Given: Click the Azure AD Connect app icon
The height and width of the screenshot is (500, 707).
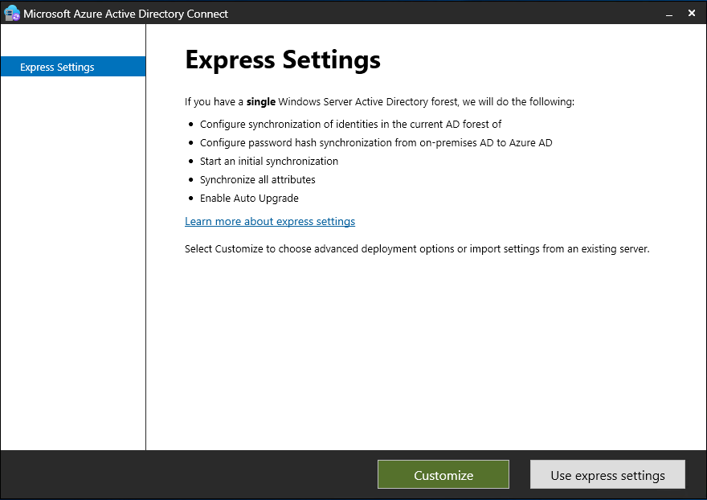Looking at the screenshot, I should [12, 13].
